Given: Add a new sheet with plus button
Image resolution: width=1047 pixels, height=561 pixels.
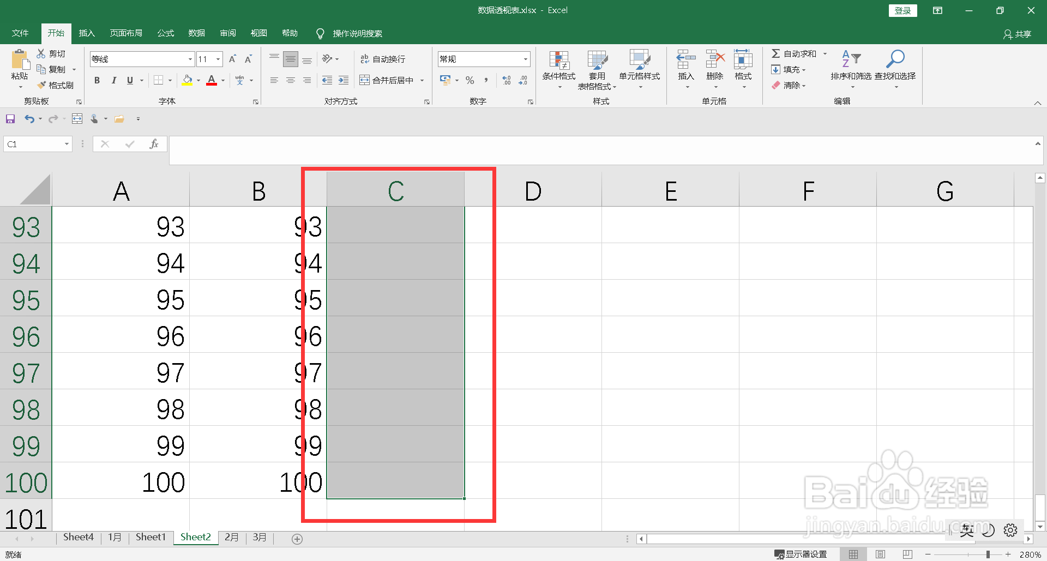Looking at the screenshot, I should point(297,539).
